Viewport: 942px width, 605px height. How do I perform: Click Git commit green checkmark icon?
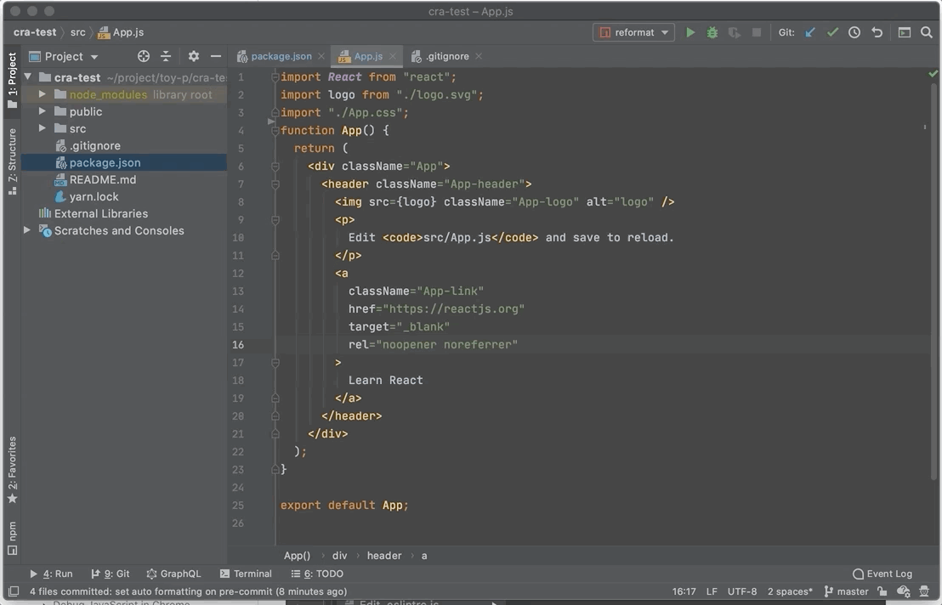coord(832,32)
